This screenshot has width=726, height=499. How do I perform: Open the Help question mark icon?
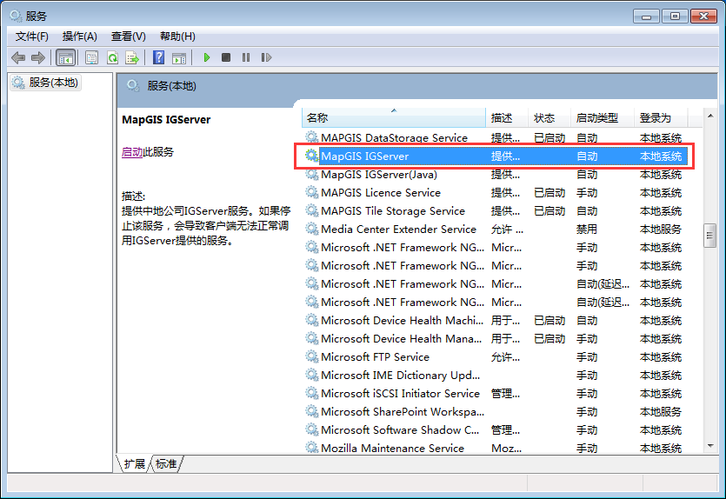(x=158, y=58)
